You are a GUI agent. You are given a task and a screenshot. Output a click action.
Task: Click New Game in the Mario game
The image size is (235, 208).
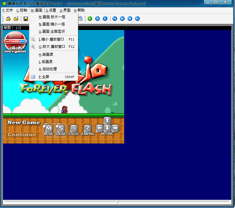[x=24, y=123]
